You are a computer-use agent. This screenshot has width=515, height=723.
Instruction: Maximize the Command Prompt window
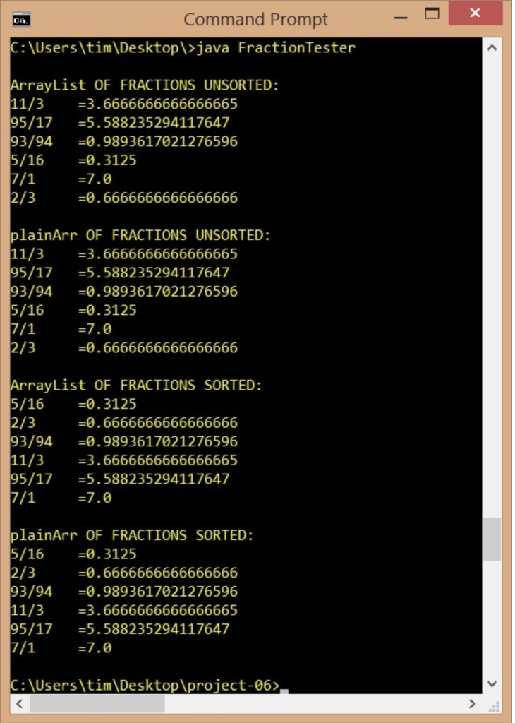pos(432,14)
